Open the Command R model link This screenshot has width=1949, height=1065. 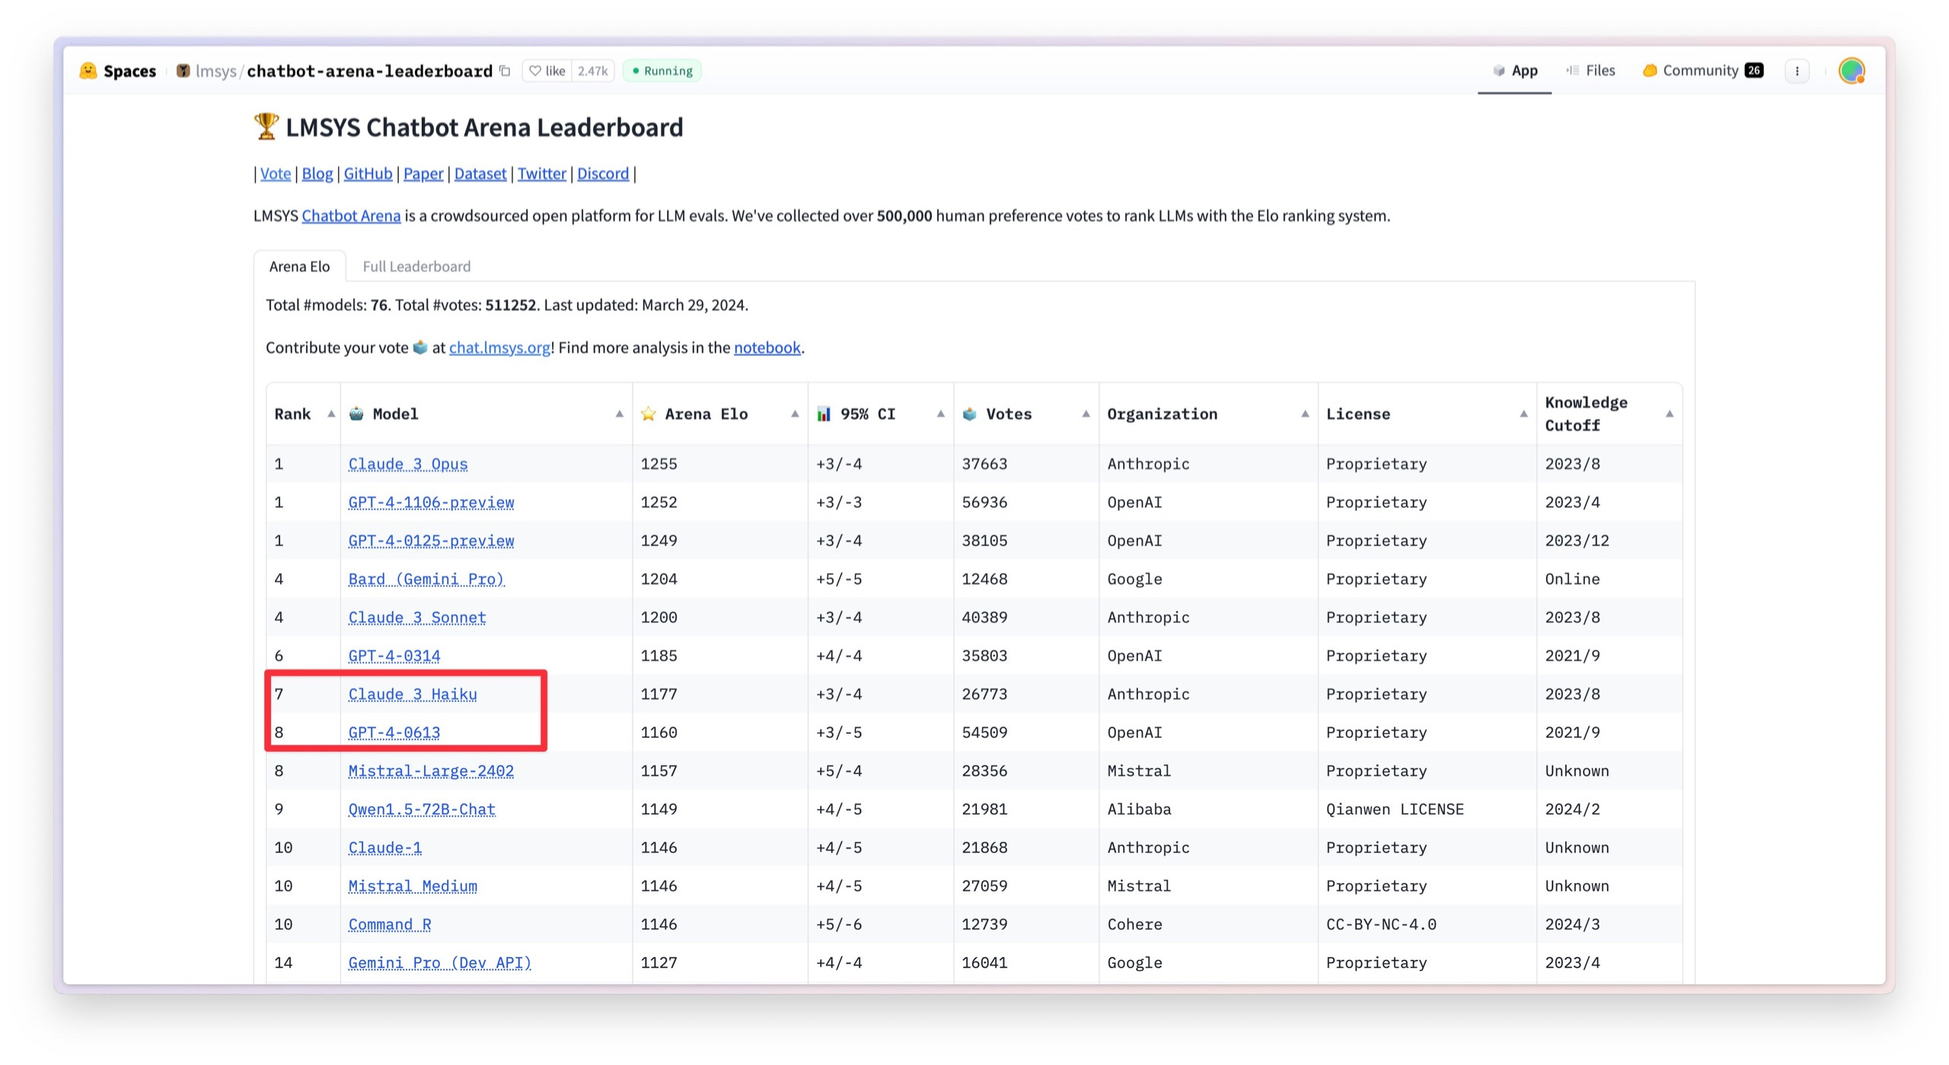390,924
